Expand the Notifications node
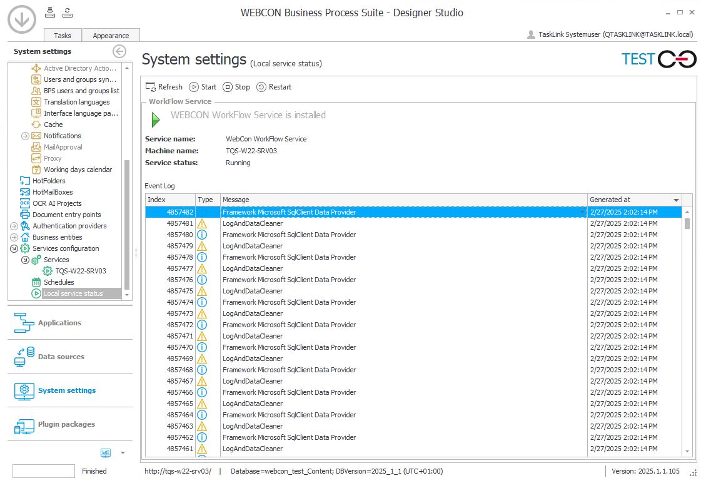The width and height of the screenshot is (701, 483). 25,136
